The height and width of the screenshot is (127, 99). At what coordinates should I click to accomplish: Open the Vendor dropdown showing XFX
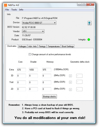[x=33, y=31]
